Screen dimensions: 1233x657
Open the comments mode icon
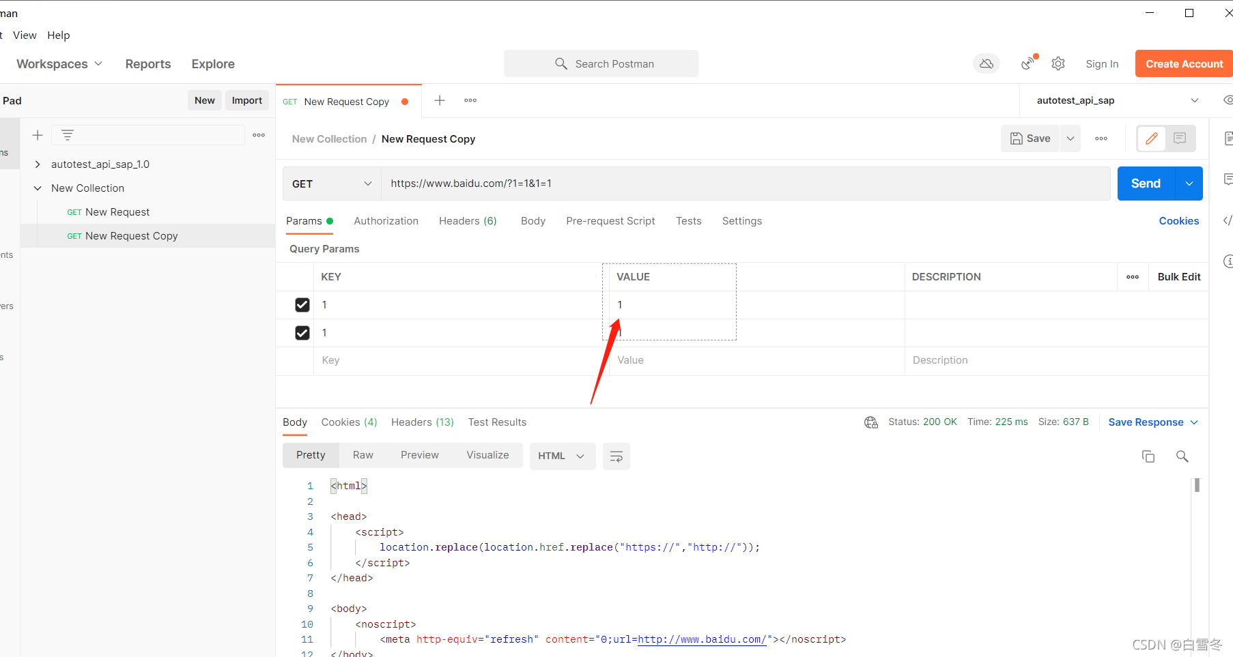point(1180,138)
